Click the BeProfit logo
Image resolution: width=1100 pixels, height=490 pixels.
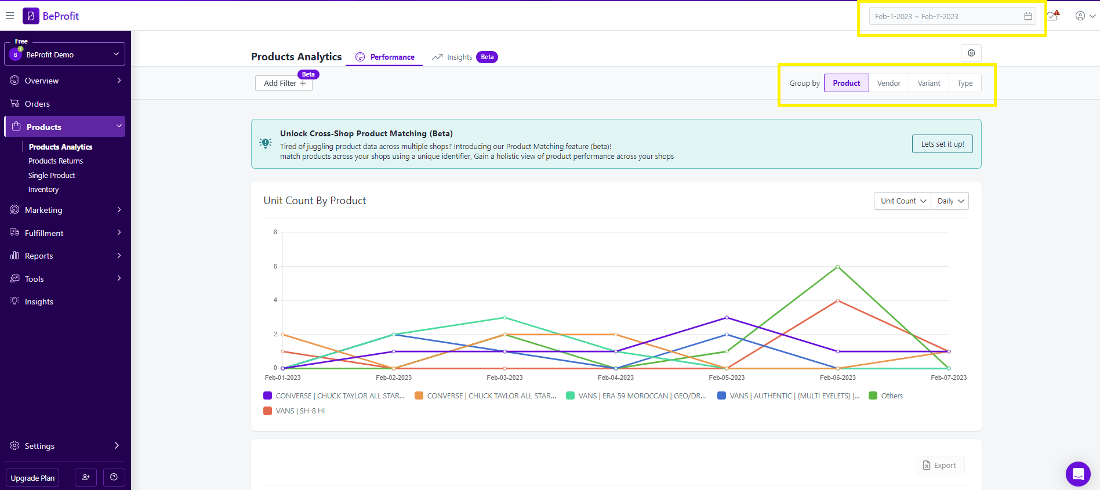[51, 16]
